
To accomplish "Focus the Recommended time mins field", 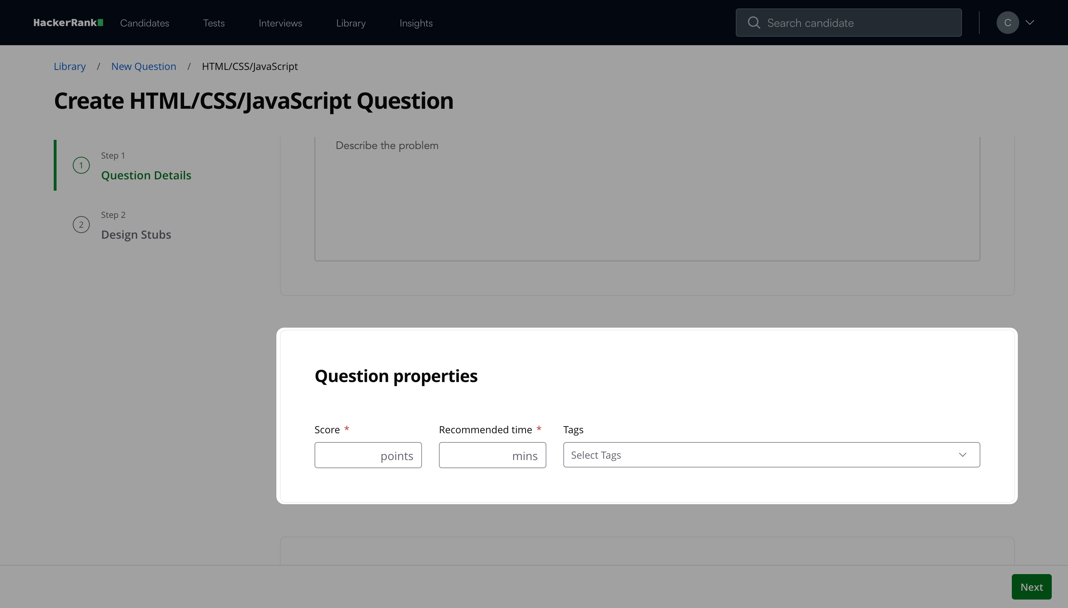I will click(474, 455).
